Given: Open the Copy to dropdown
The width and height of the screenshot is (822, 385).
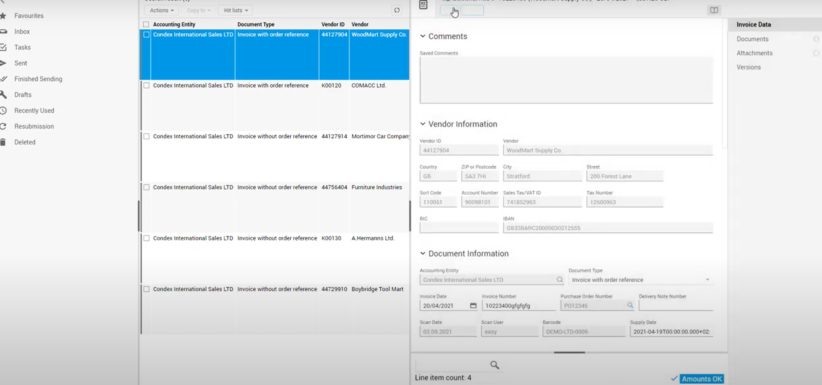Looking at the screenshot, I should point(198,10).
